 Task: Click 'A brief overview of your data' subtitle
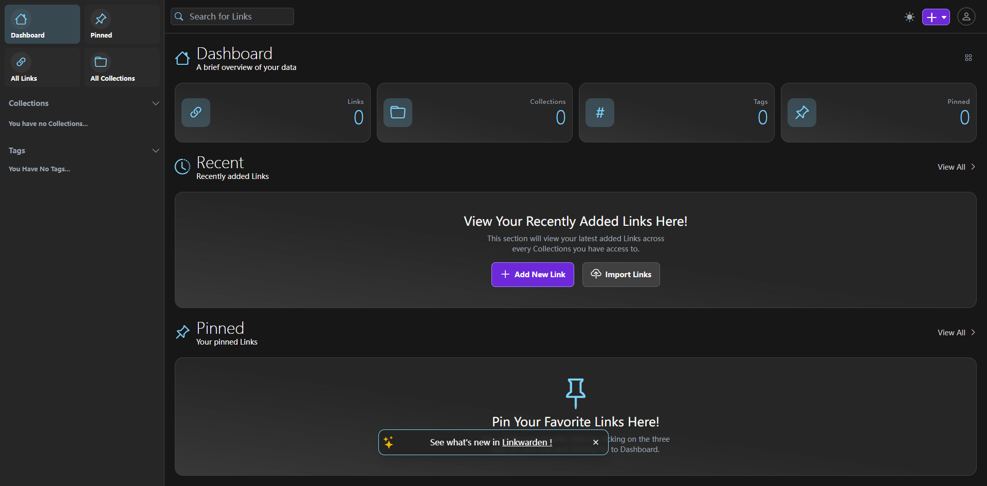click(x=246, y=67)
